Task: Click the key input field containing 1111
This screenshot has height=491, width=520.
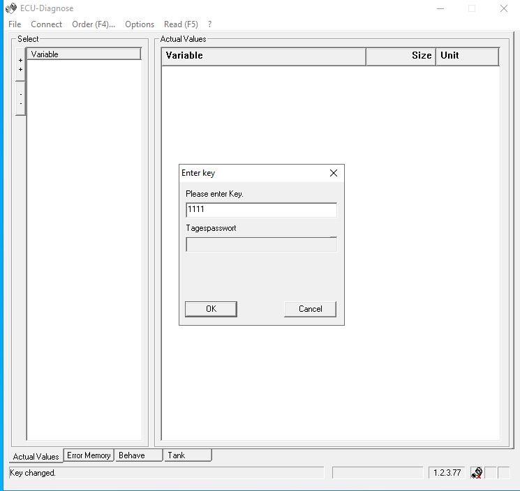Action: coord(261,210)
